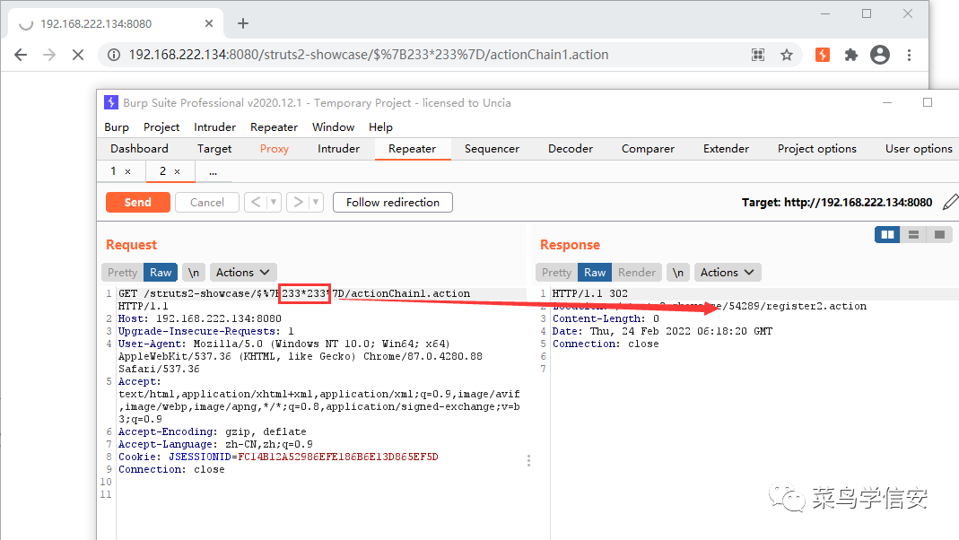
Task: Switch to the Proxy tab
Action: 274,149
